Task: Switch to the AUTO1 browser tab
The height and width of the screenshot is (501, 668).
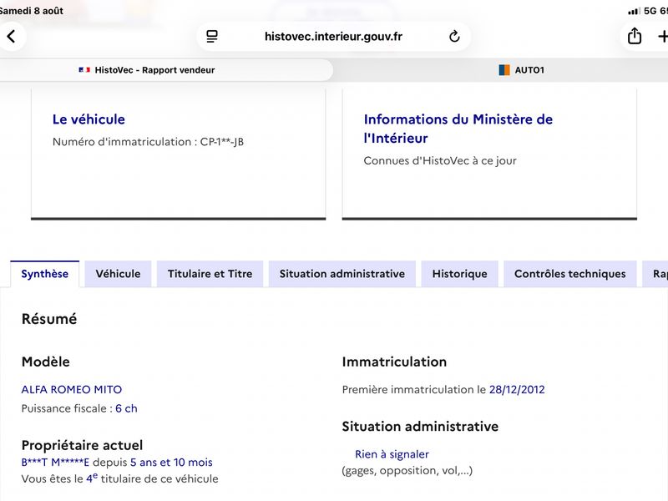Action: click(x=521, y=70)
